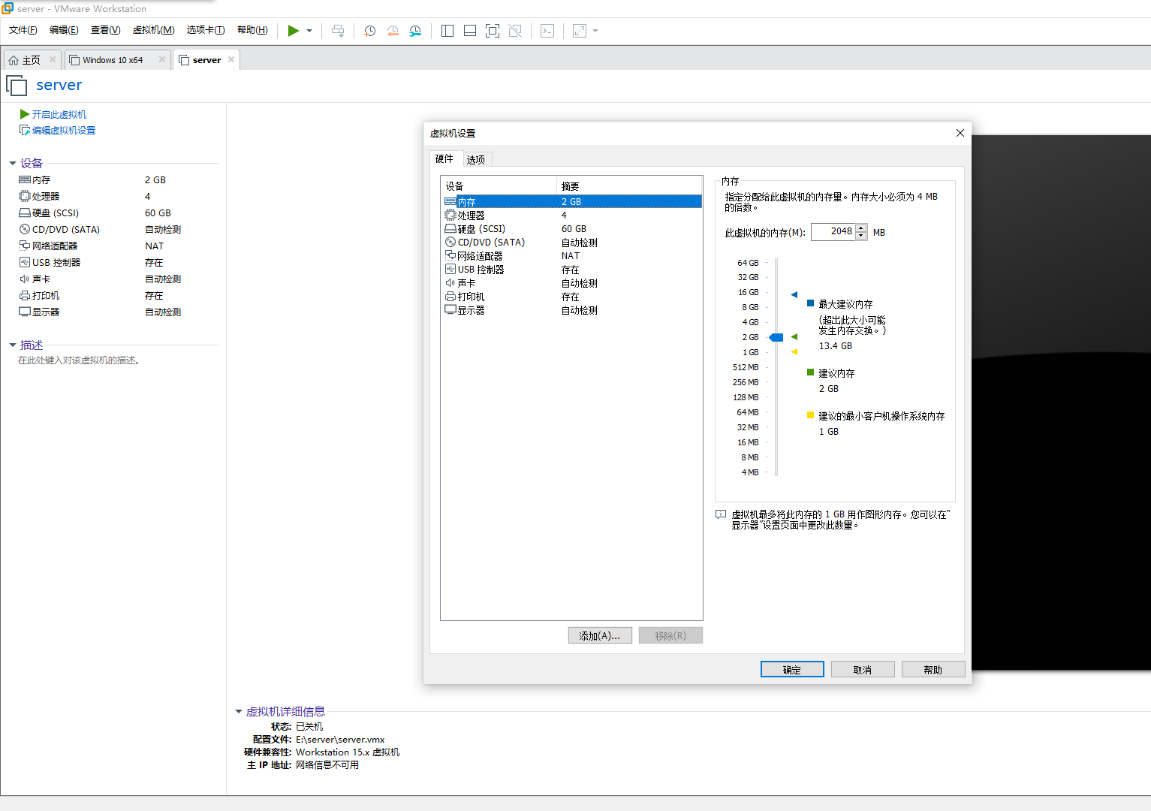This screenshot has width=1151, height=811.
Task: Click the home icon on 主页 tab
Action: pyautogui.click(x=14, y=60)
